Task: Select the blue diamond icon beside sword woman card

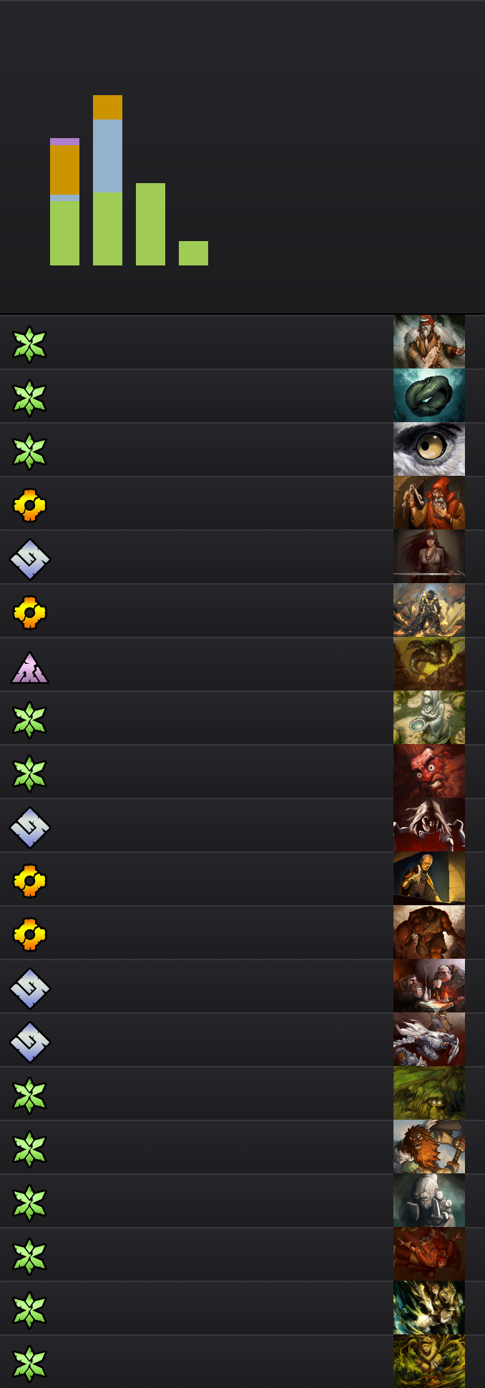Action: pos(29,559)
